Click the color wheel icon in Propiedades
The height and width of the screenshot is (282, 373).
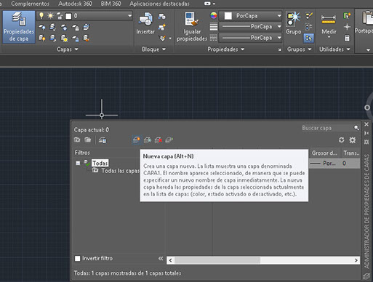214,16
